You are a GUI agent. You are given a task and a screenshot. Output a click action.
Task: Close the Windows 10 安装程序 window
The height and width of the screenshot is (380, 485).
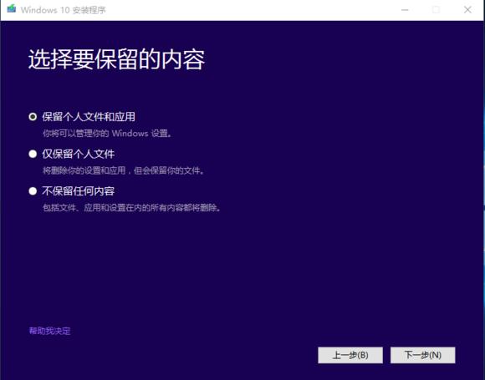467,10
